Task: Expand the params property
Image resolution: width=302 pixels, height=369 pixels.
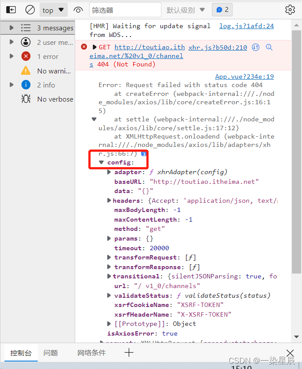Action: click(x=109, y=238)
